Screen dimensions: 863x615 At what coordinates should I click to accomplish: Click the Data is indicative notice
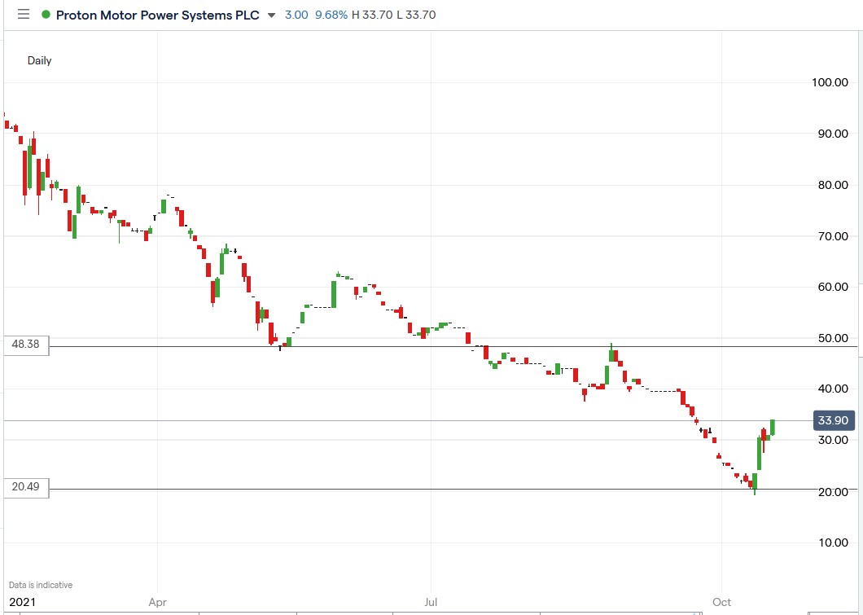[x=38, y=585]
